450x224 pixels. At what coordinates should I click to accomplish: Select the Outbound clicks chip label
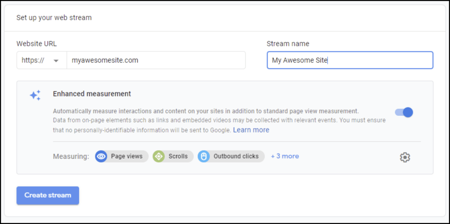[236, 156]
